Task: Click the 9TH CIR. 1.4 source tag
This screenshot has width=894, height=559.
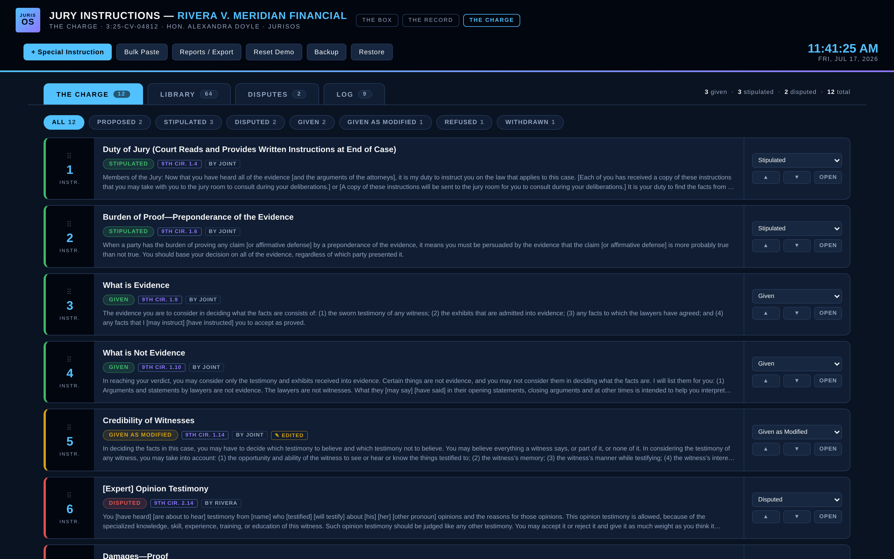Action: pyautogui.click(x=180, y=164)
